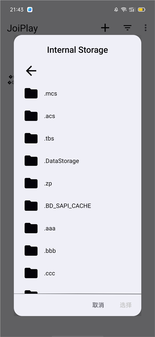The width and height of the screenshot is (155, 337).
Task: Go back using the arrow icon
Action: pos(31,71)
